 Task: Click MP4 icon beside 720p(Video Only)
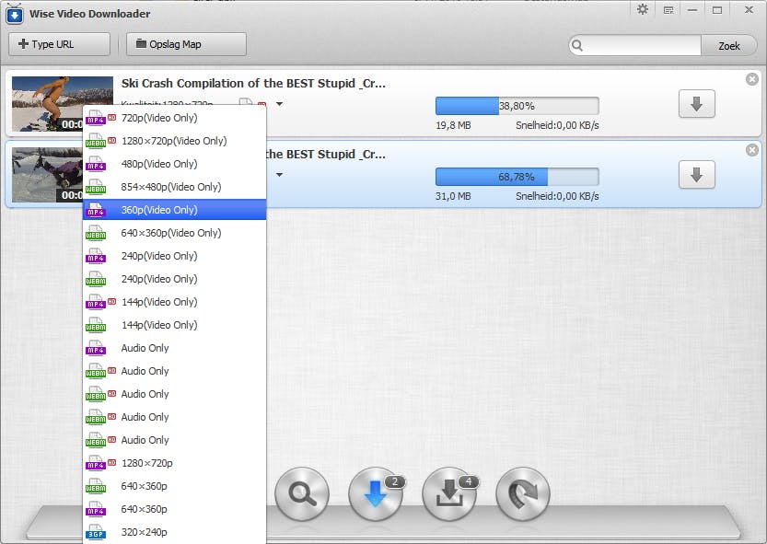96,118
